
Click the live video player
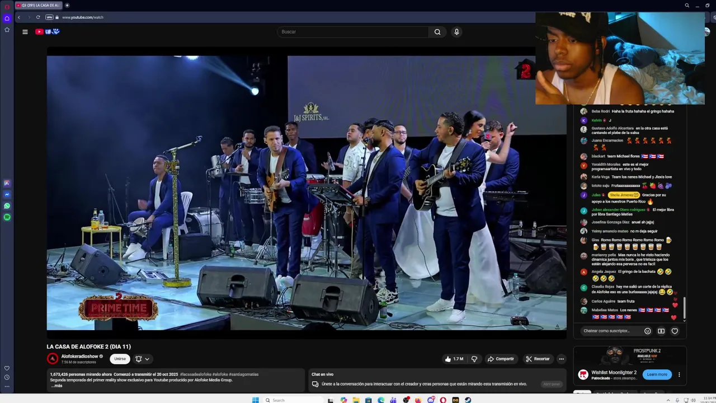[307, 193]
